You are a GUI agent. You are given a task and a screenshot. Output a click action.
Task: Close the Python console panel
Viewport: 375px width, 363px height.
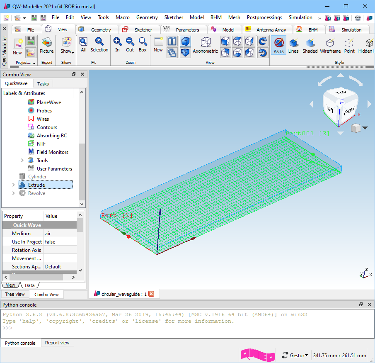pos(370,305)
